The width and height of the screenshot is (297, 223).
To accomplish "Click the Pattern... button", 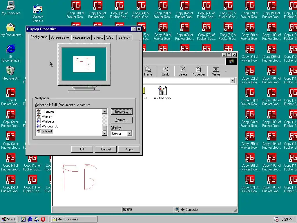I will coord(122,120).
